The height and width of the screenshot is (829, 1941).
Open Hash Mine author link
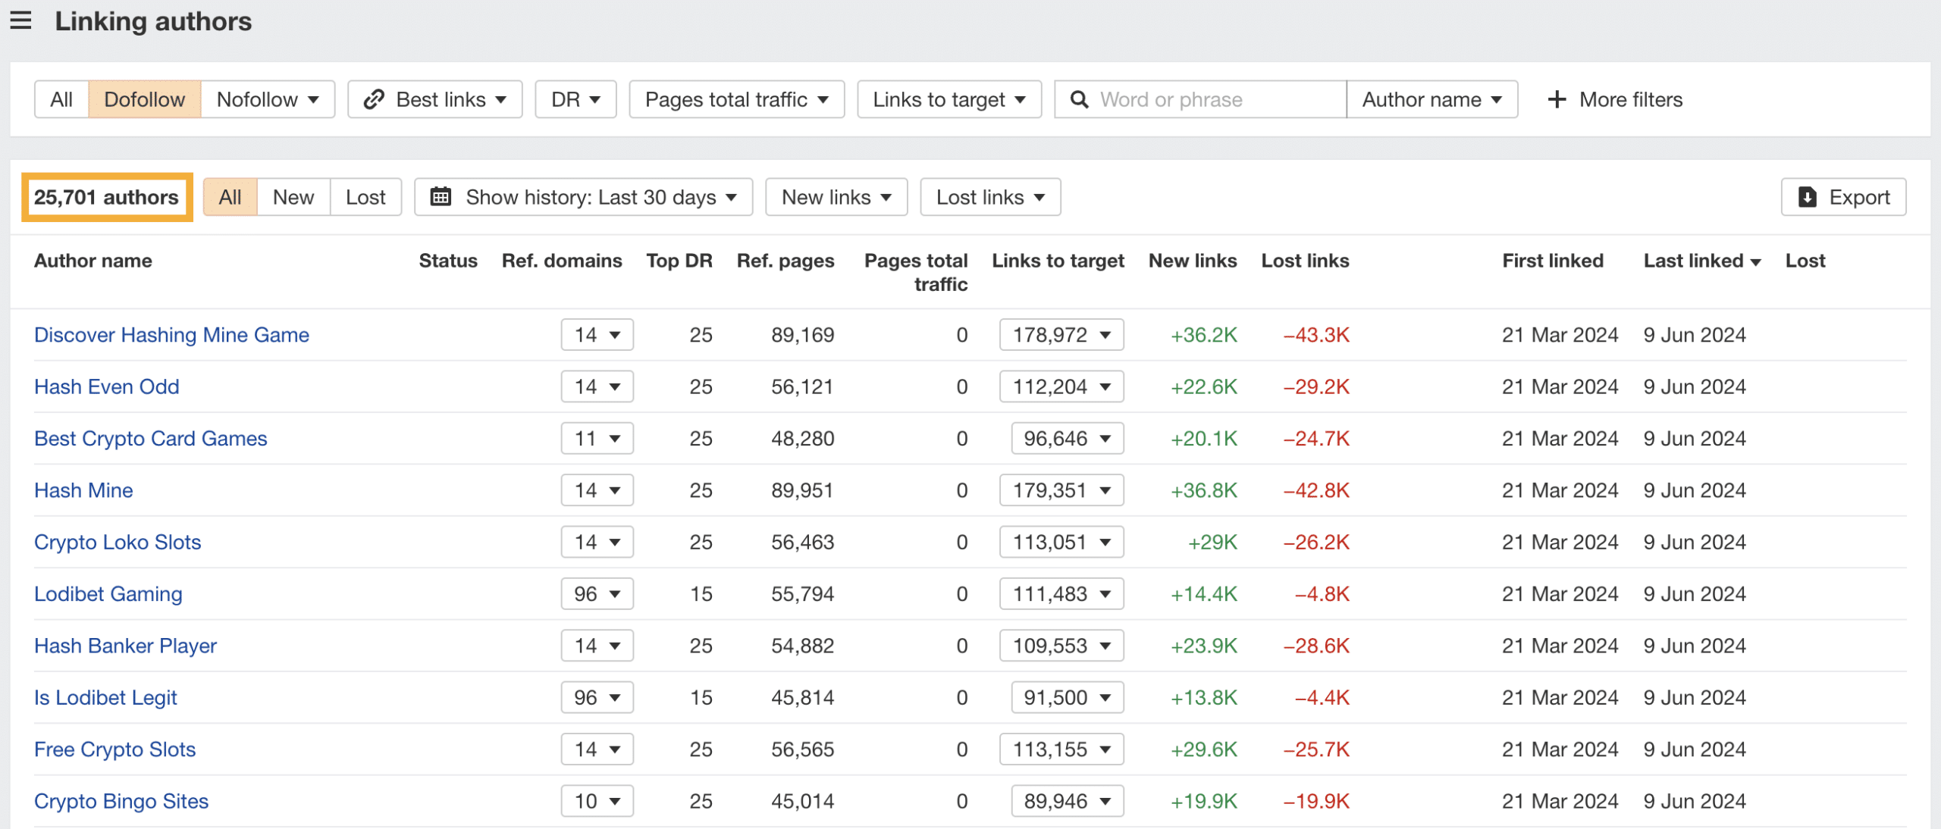pyautogui.click(x=83, y=490)
